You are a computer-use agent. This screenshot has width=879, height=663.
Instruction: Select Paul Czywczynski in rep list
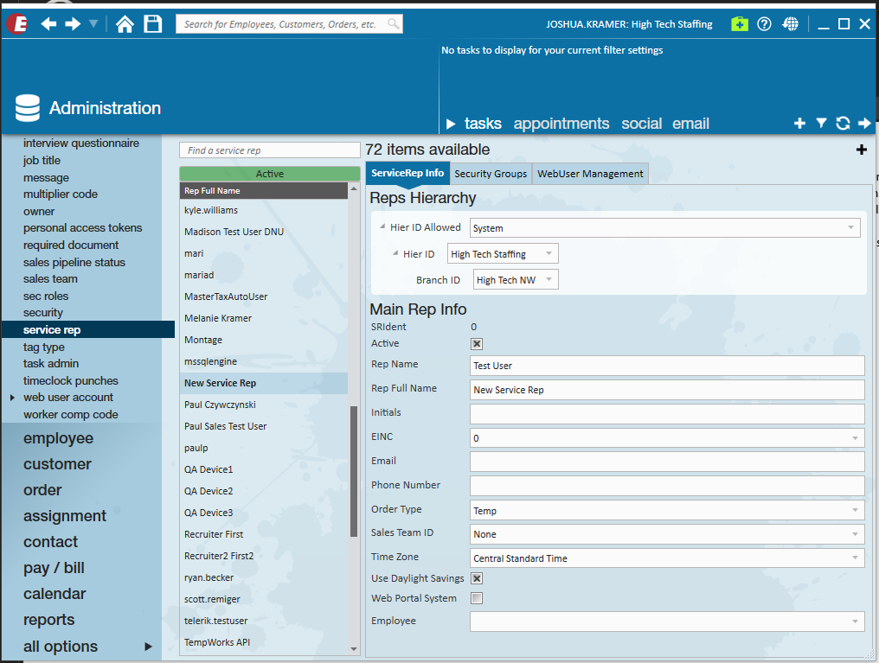click(264, 405)
